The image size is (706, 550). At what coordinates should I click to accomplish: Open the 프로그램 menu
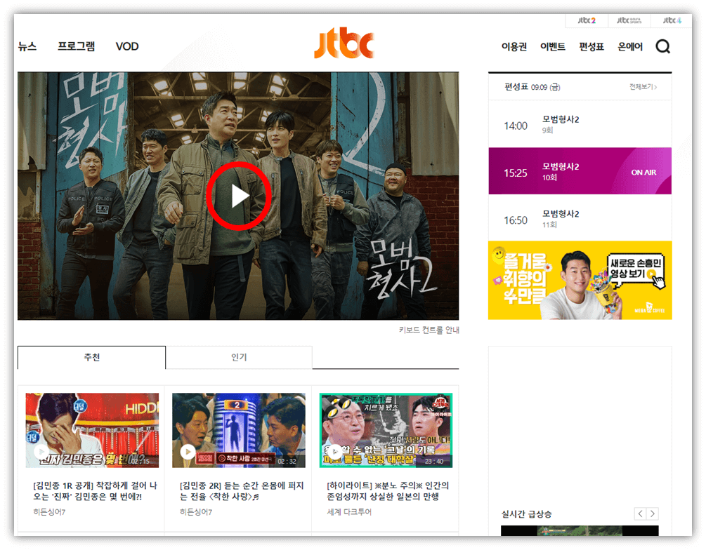[x=76, y=46]
